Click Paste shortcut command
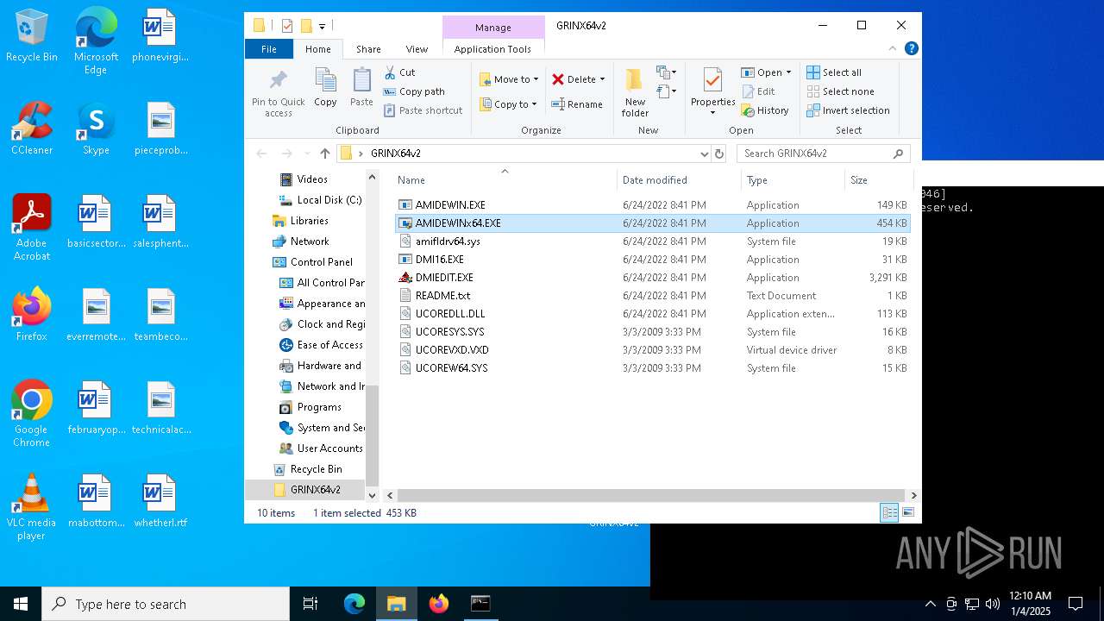Screen dimensions: 1104x621 (423, 110)
